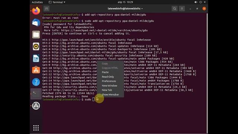Close the terminal window
Screen dimensions: 238x134
[204, 9]
